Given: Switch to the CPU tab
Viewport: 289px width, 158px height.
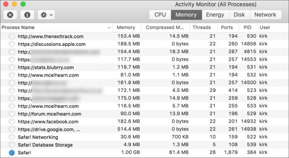Looking at the screenshot, I should pyautogui.click(x=160, y=15).
